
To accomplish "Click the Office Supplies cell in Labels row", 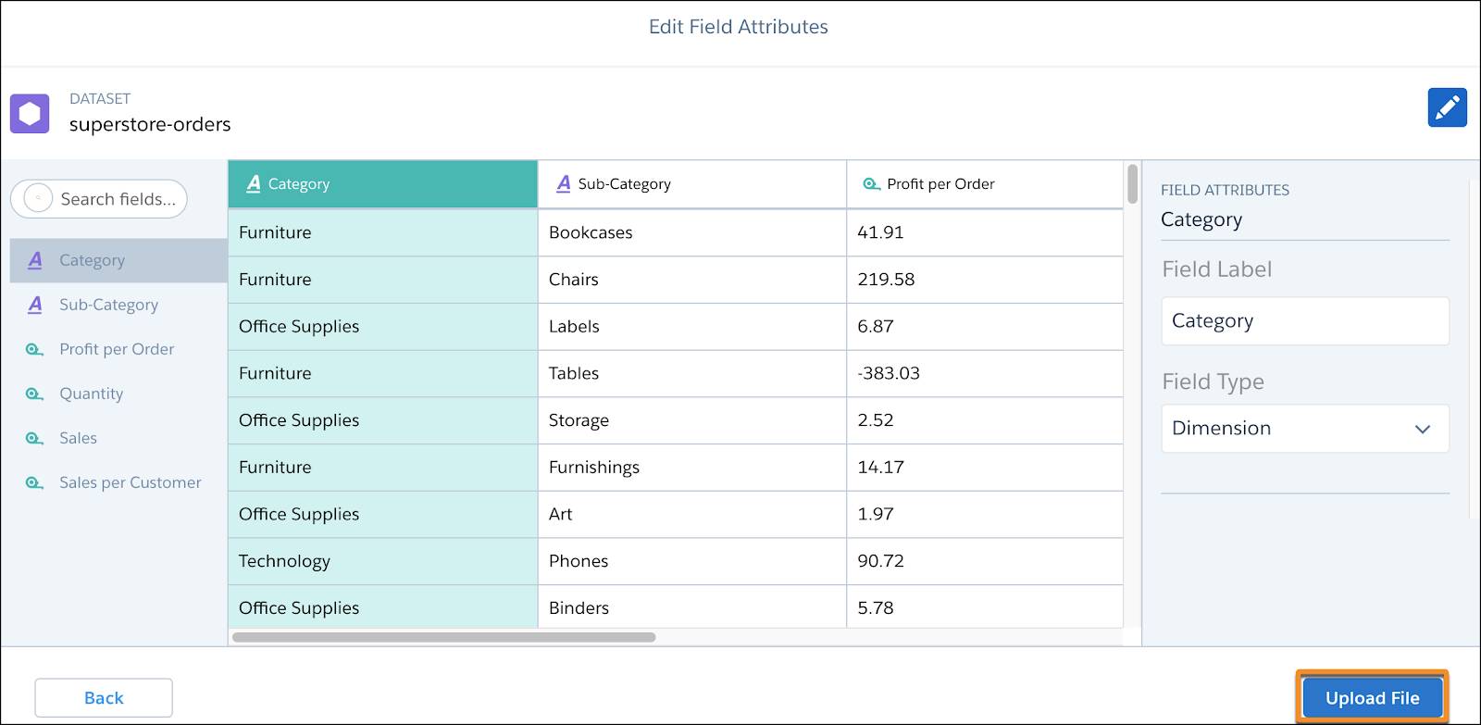I will click(x=382, y=327).
